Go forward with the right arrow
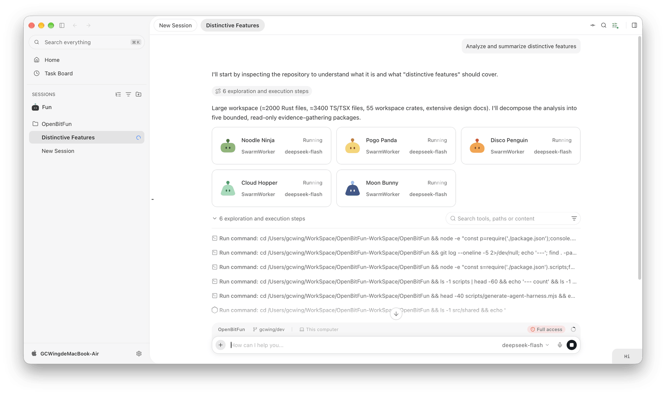This screenshot has height=395, width=666. [88, 25]
